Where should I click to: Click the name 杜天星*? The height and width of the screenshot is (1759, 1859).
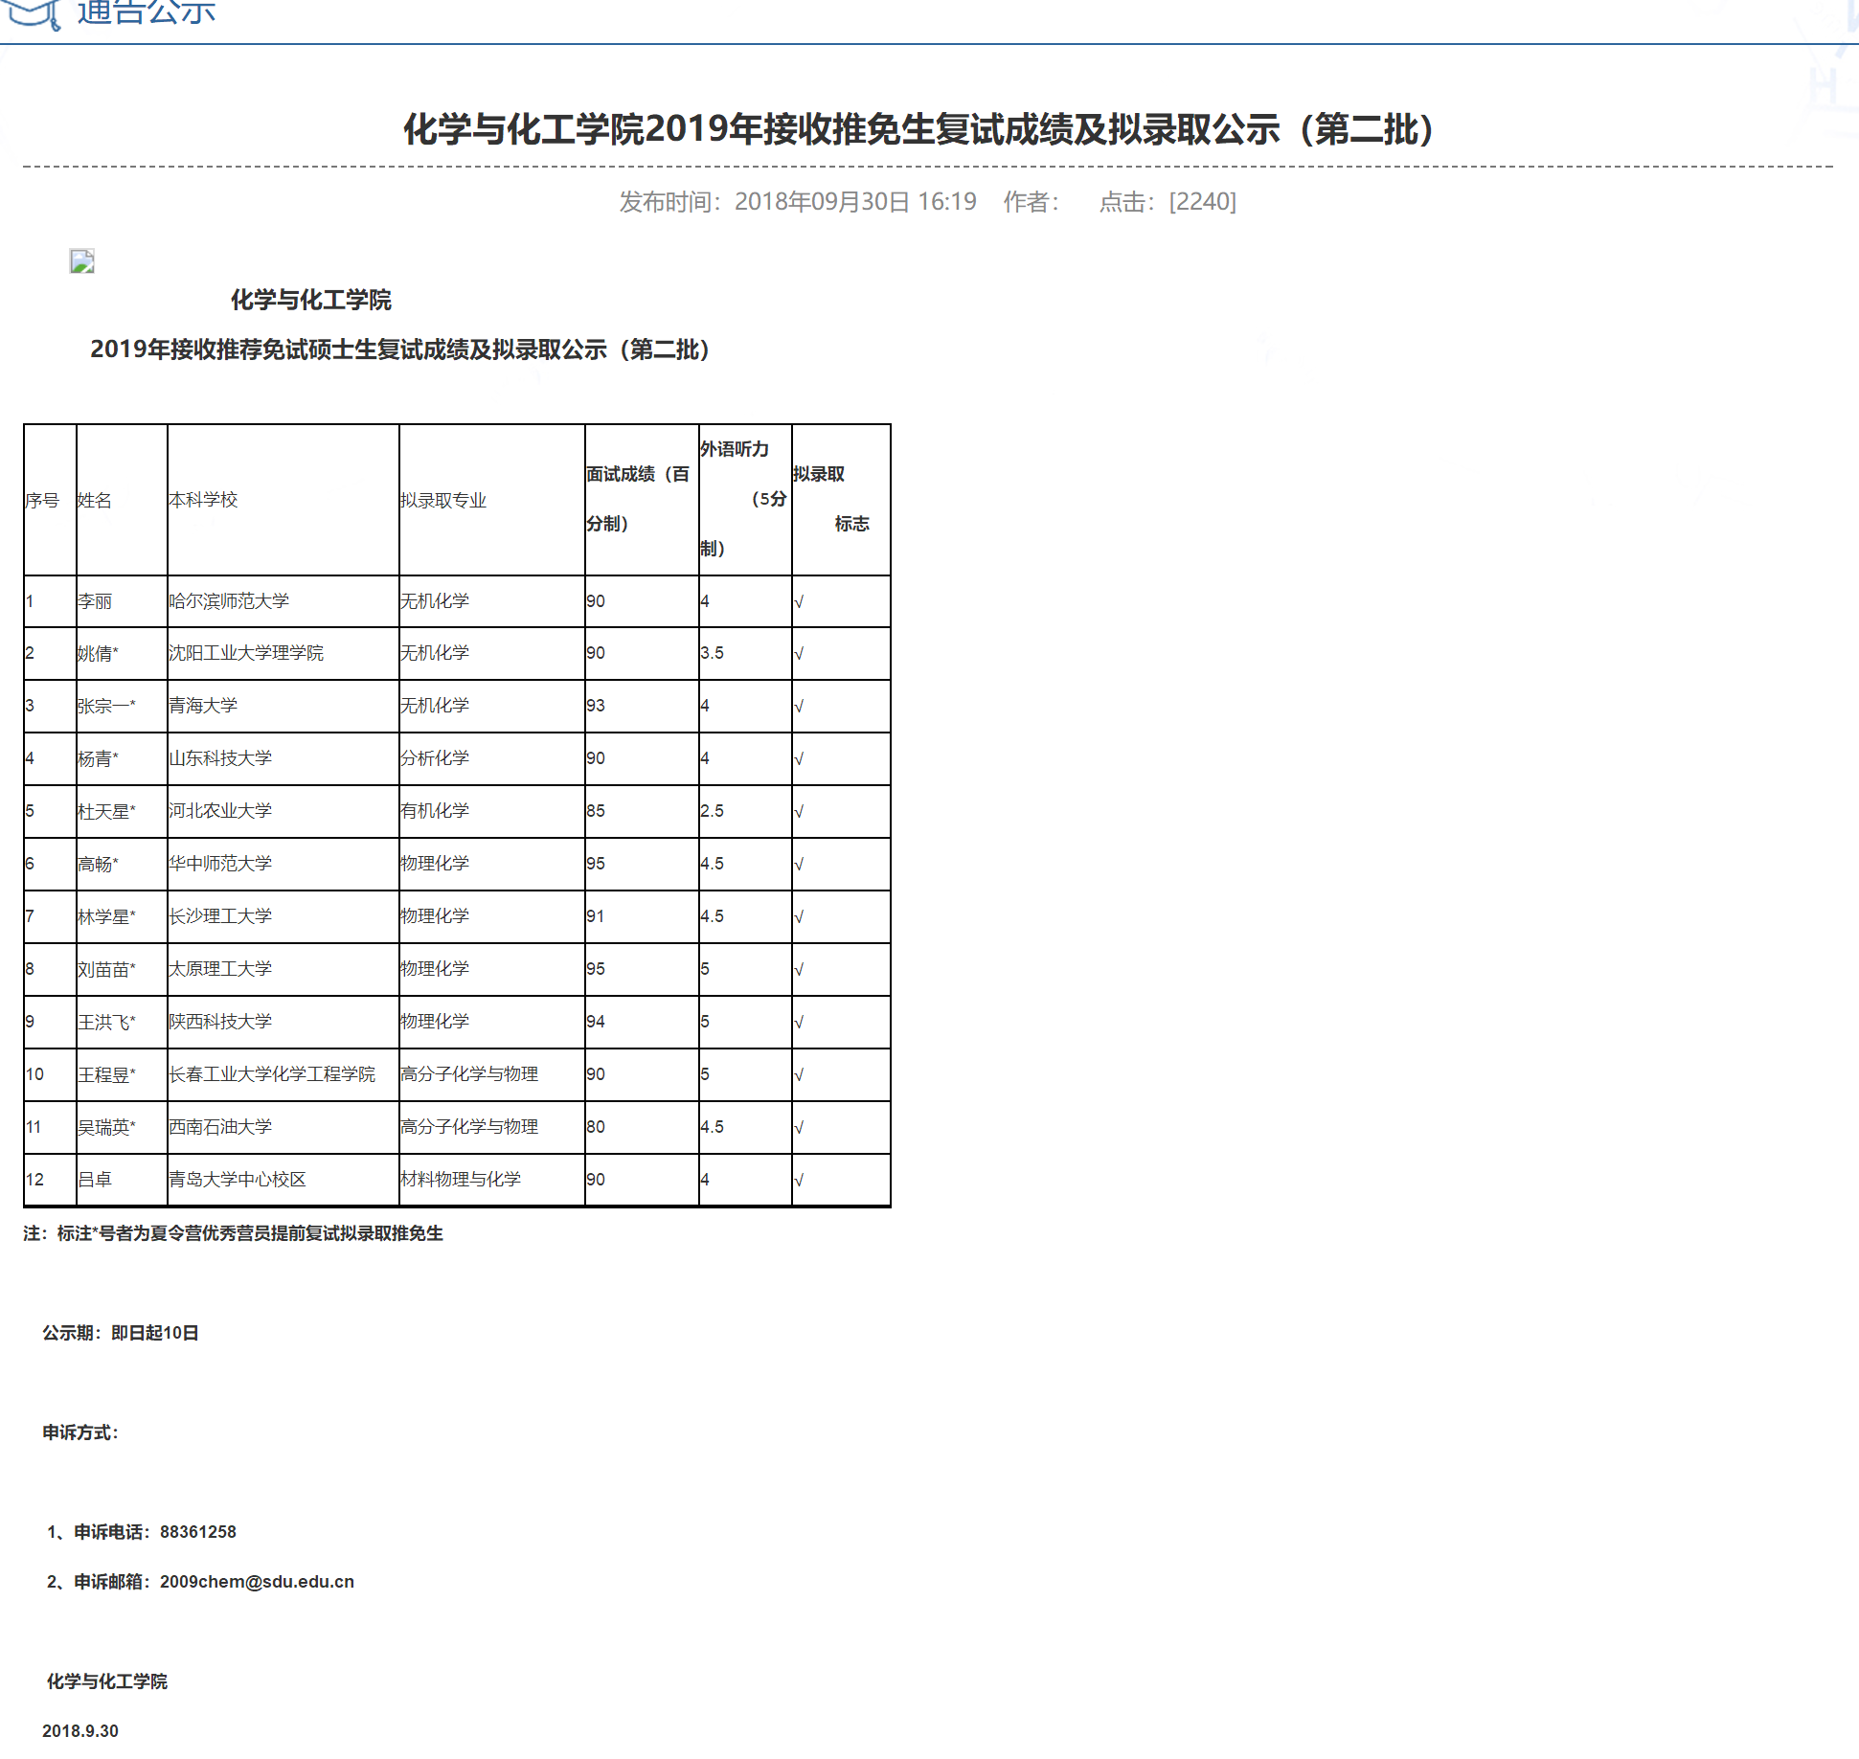pos(106,811)
